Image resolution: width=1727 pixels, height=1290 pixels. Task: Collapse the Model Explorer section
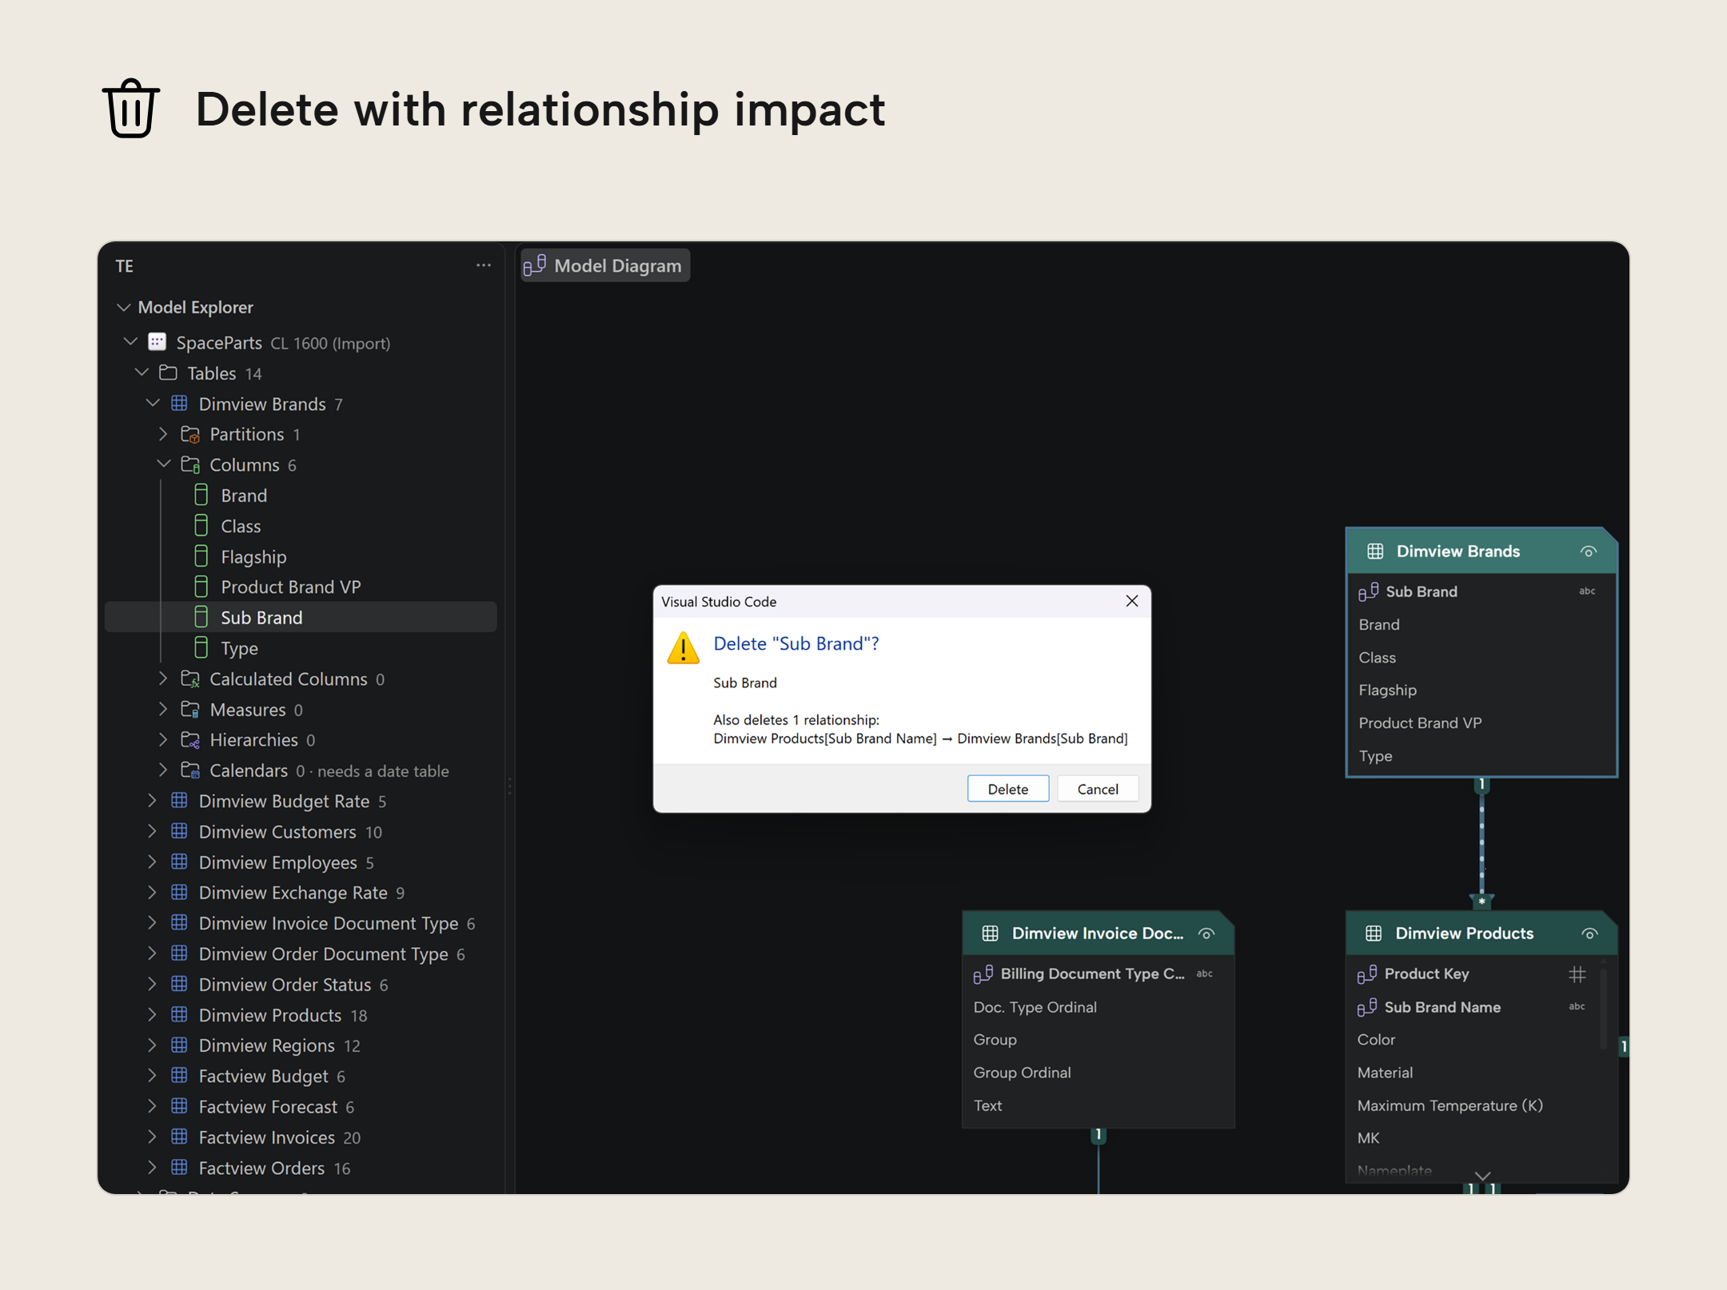tap(123, 307)
